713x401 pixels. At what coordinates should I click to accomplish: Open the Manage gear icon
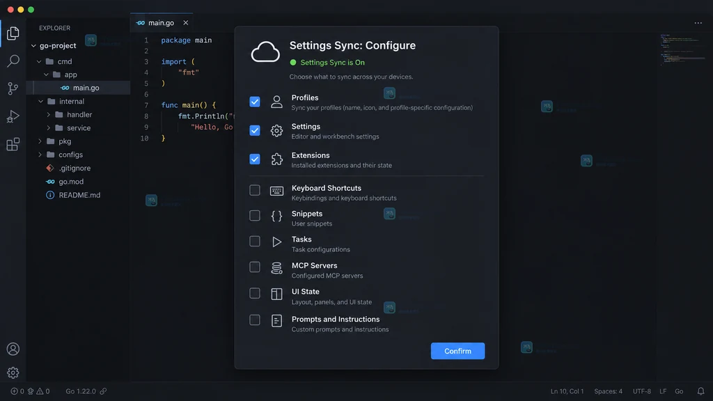pyautogui.click(x=13, y=372)
